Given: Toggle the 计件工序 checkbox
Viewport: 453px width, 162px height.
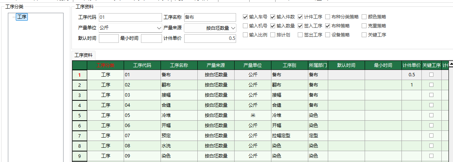Looking at the screenshot, I should [300, 17].
